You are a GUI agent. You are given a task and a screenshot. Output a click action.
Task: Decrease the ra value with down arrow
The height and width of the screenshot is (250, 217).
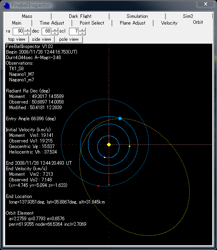click(x=28, y=33)
